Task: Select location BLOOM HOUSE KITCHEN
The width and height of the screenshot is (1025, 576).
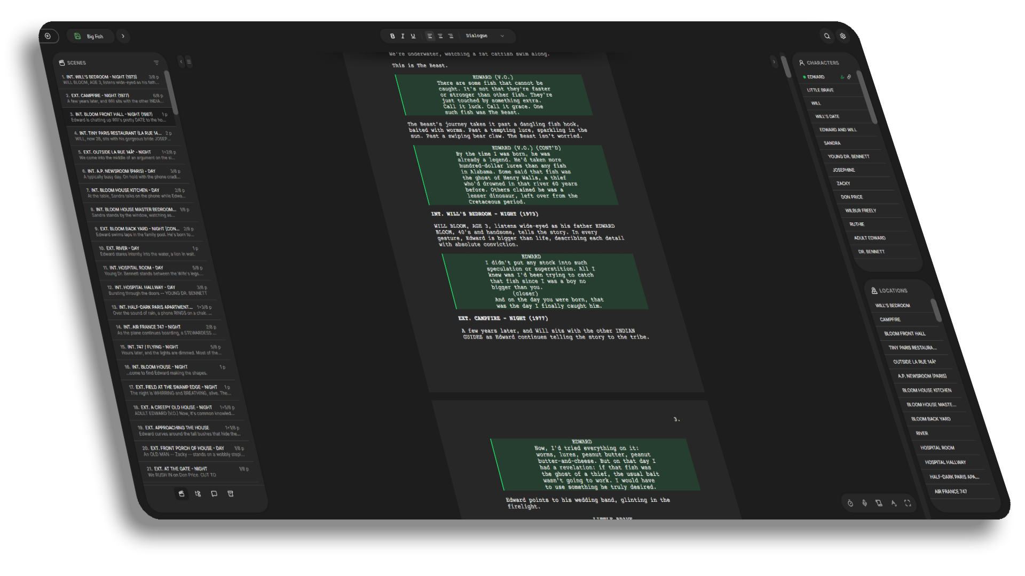Action: 927,390
